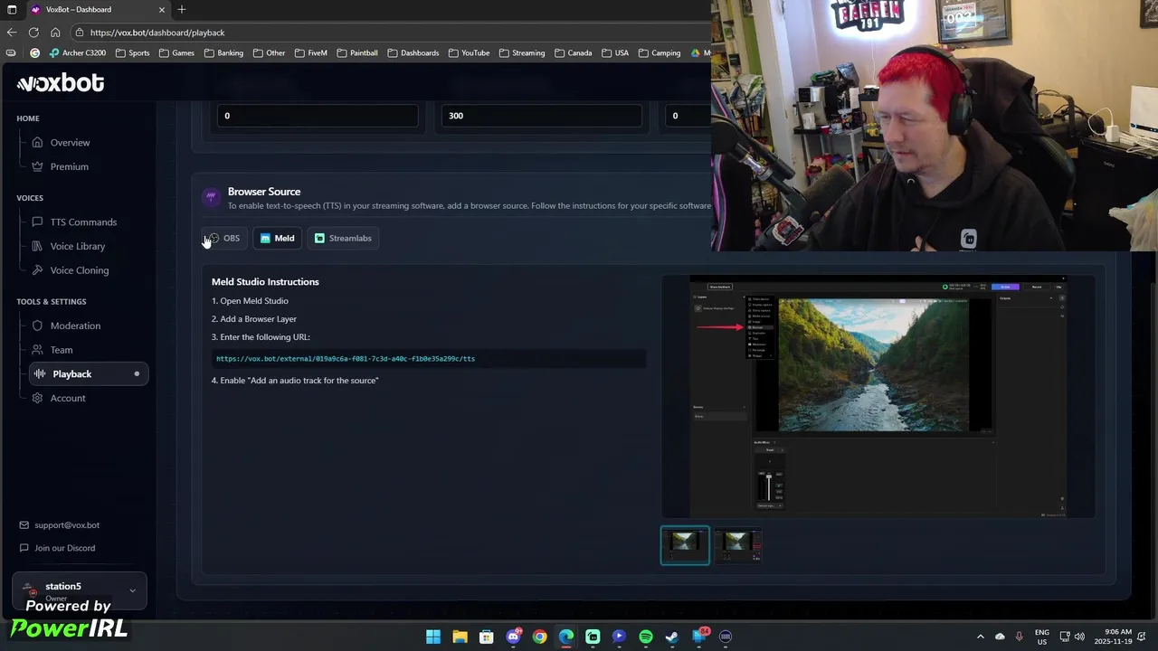Open the large Meld Studio screenshot preview
Image resolution: width=1158 pixels, height=651 pixels.
click(x=878, y=397)
